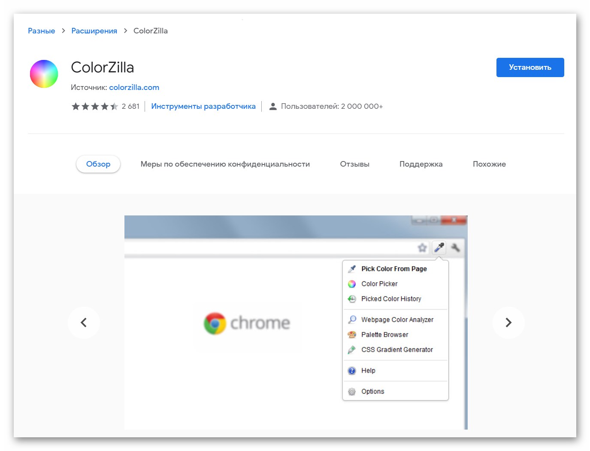This screenshot has height=451, width=590.
Task: Open the Расширения breadcrumb link
Action: pyautogui.click(x=94, y=31)
